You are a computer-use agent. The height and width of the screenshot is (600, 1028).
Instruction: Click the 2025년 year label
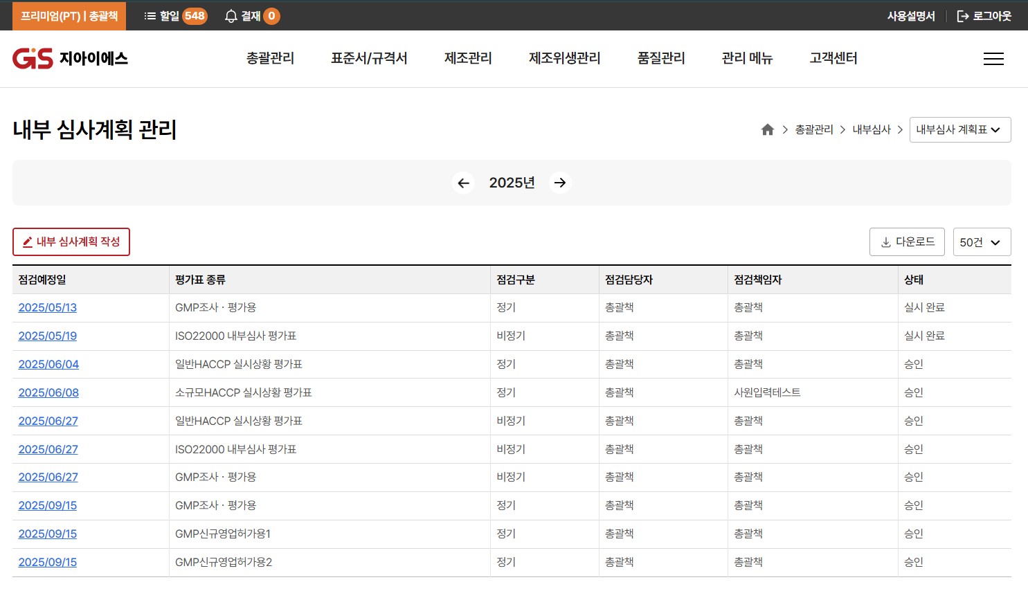tap(512, 183)
